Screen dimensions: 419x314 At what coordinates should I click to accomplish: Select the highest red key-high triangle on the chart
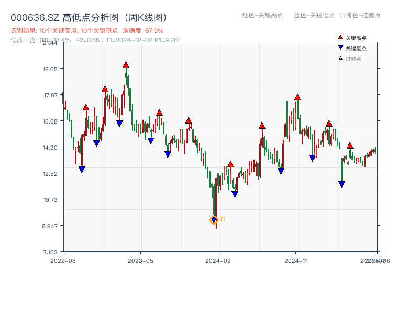point(126,65)
